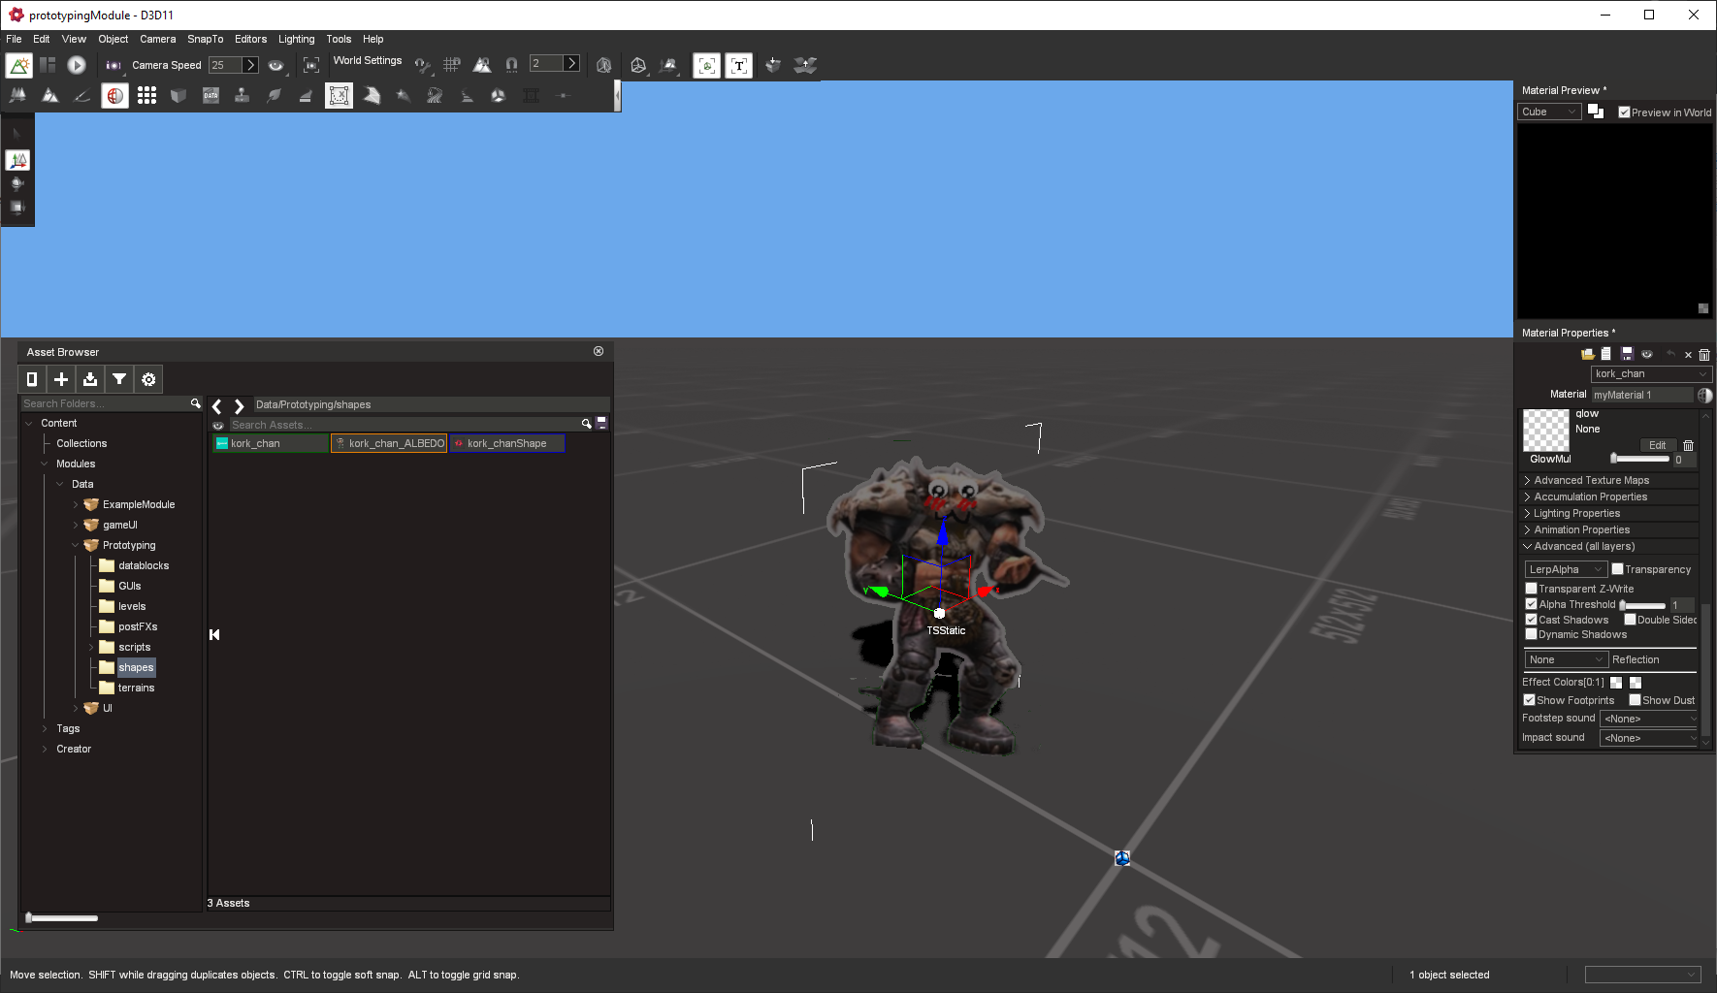Enable the Transparency checkbox
The width and height of the screenshot is (1717, 993).
pyautogui.click(x=1617, y=569)
